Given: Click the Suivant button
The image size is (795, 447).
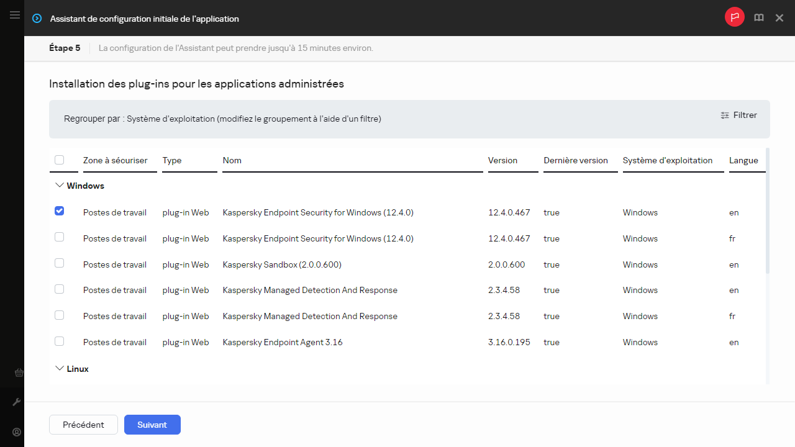Looking at the screenshot, I should pos(152,425).
